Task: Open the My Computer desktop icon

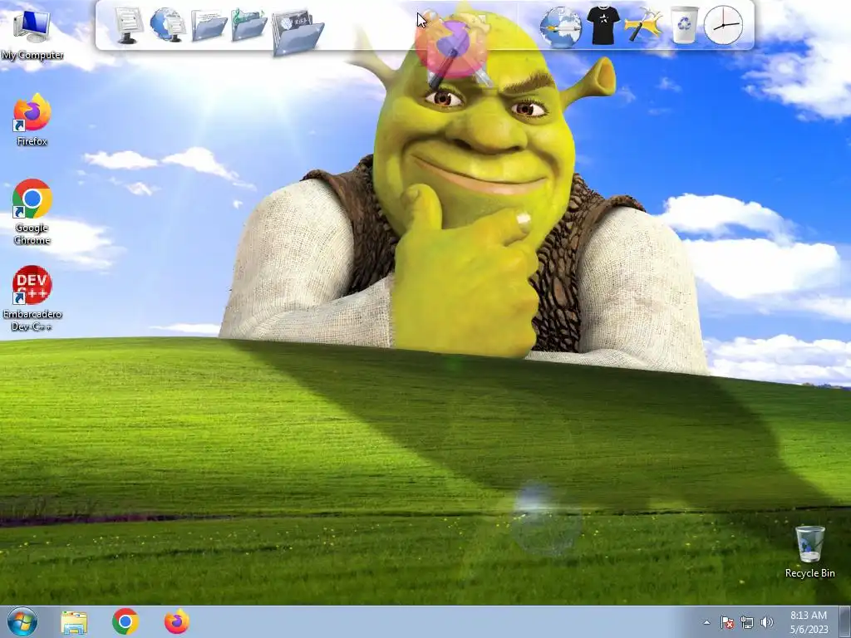Action: [x=32, y=36]
